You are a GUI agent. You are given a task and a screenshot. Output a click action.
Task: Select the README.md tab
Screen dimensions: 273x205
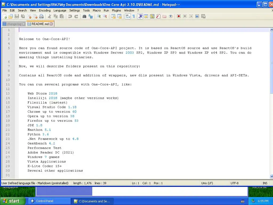pos(40,24)
